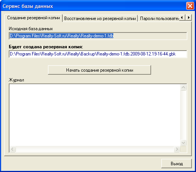Click the backup copy destination path field

click(x=98, y=54)
